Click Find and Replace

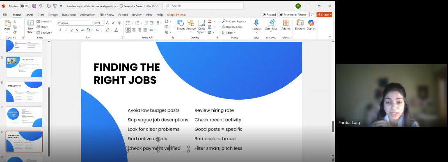234,21
